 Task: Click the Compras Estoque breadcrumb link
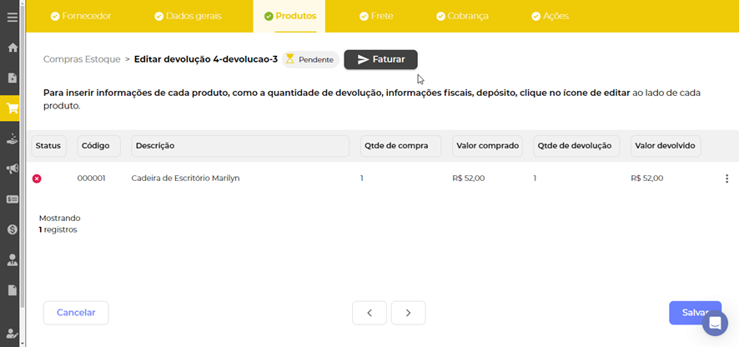tap(82, 59)
